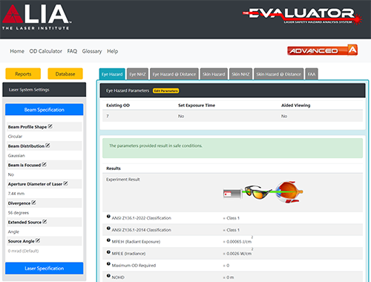
Task: Show info for MPE:H Radiant Exposure
Action: tap(108, 240)
